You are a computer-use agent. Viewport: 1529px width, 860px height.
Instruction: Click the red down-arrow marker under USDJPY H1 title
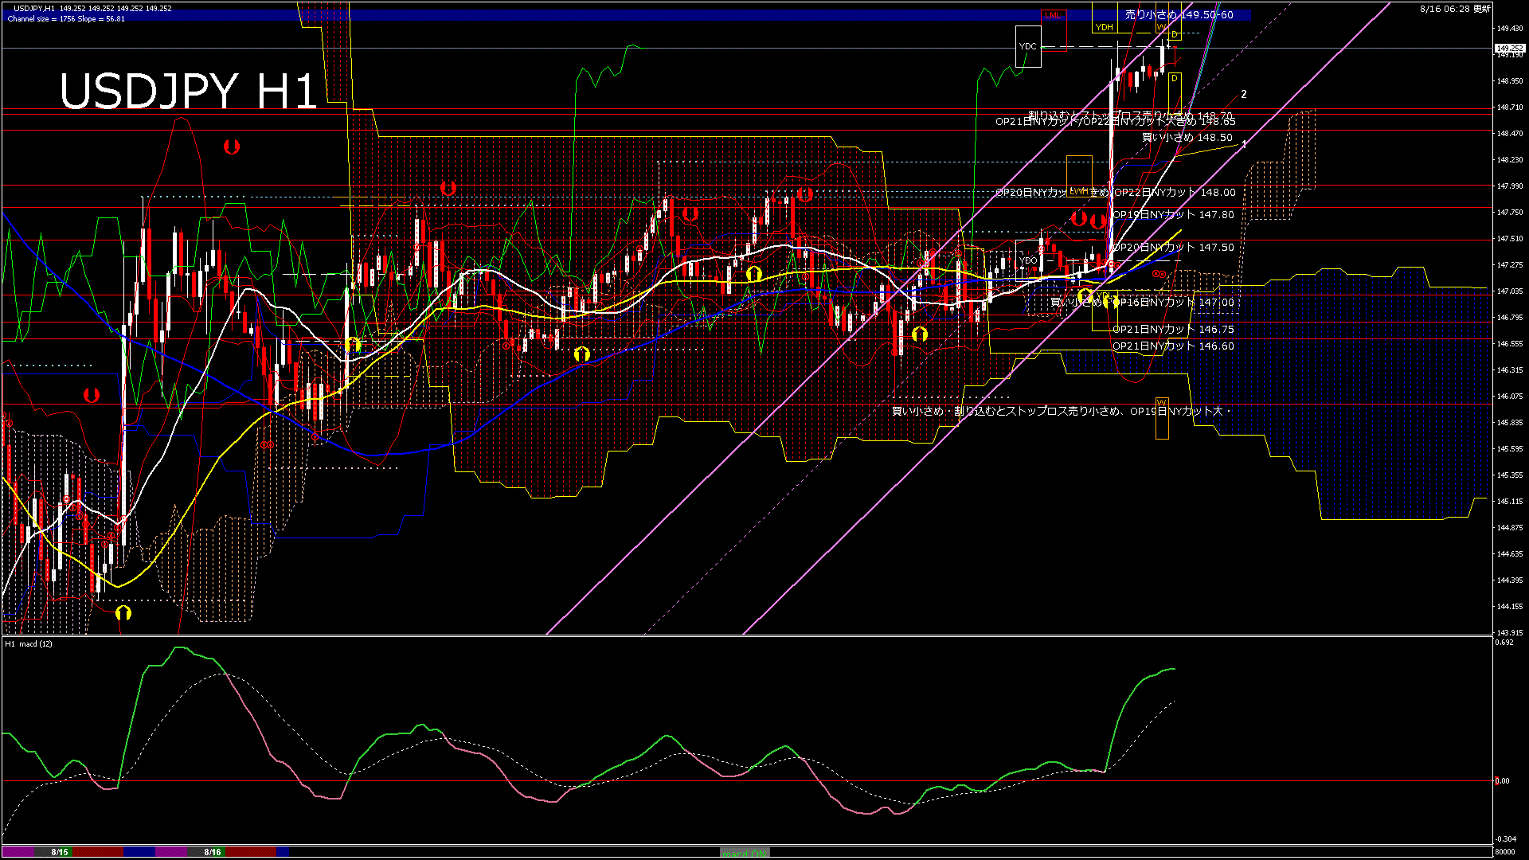pyautogui.click(x=232, y=147)
